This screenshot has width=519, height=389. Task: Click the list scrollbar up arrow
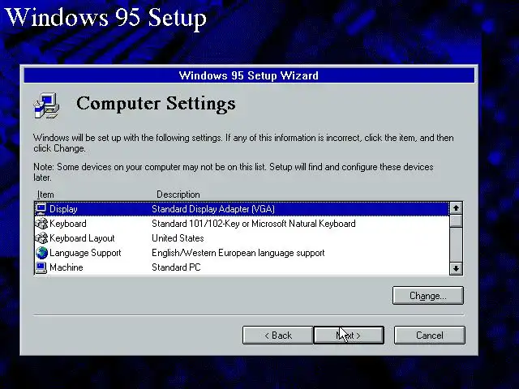pos(456,208)
